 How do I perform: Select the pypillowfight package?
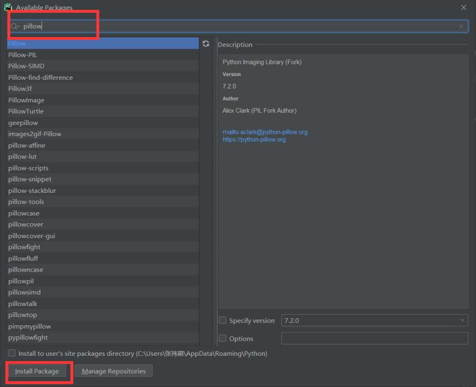103,338
